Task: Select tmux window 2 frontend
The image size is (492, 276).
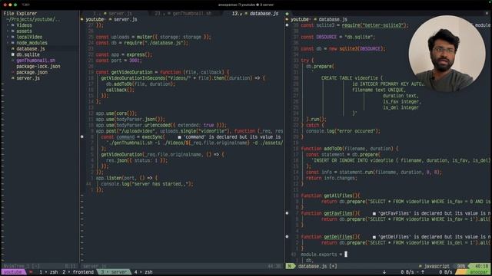Action: point(78,272)
